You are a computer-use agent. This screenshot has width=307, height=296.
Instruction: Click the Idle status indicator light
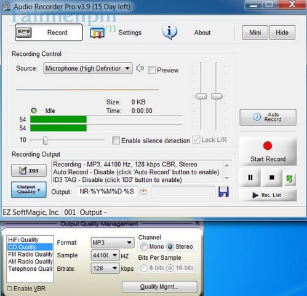click(34, 111)
